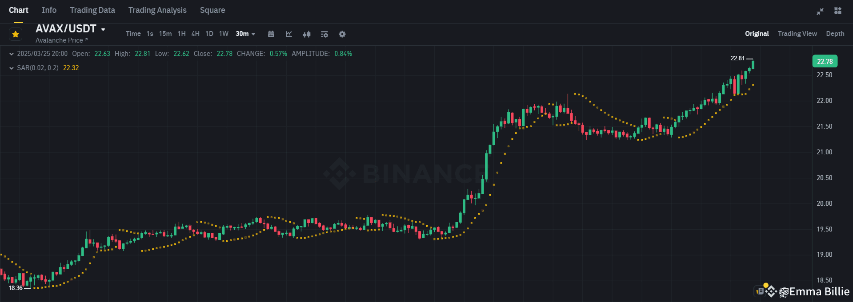Toggle the Original chart view
The width and height of the screenshot is (853, 302).
point(757,34)
